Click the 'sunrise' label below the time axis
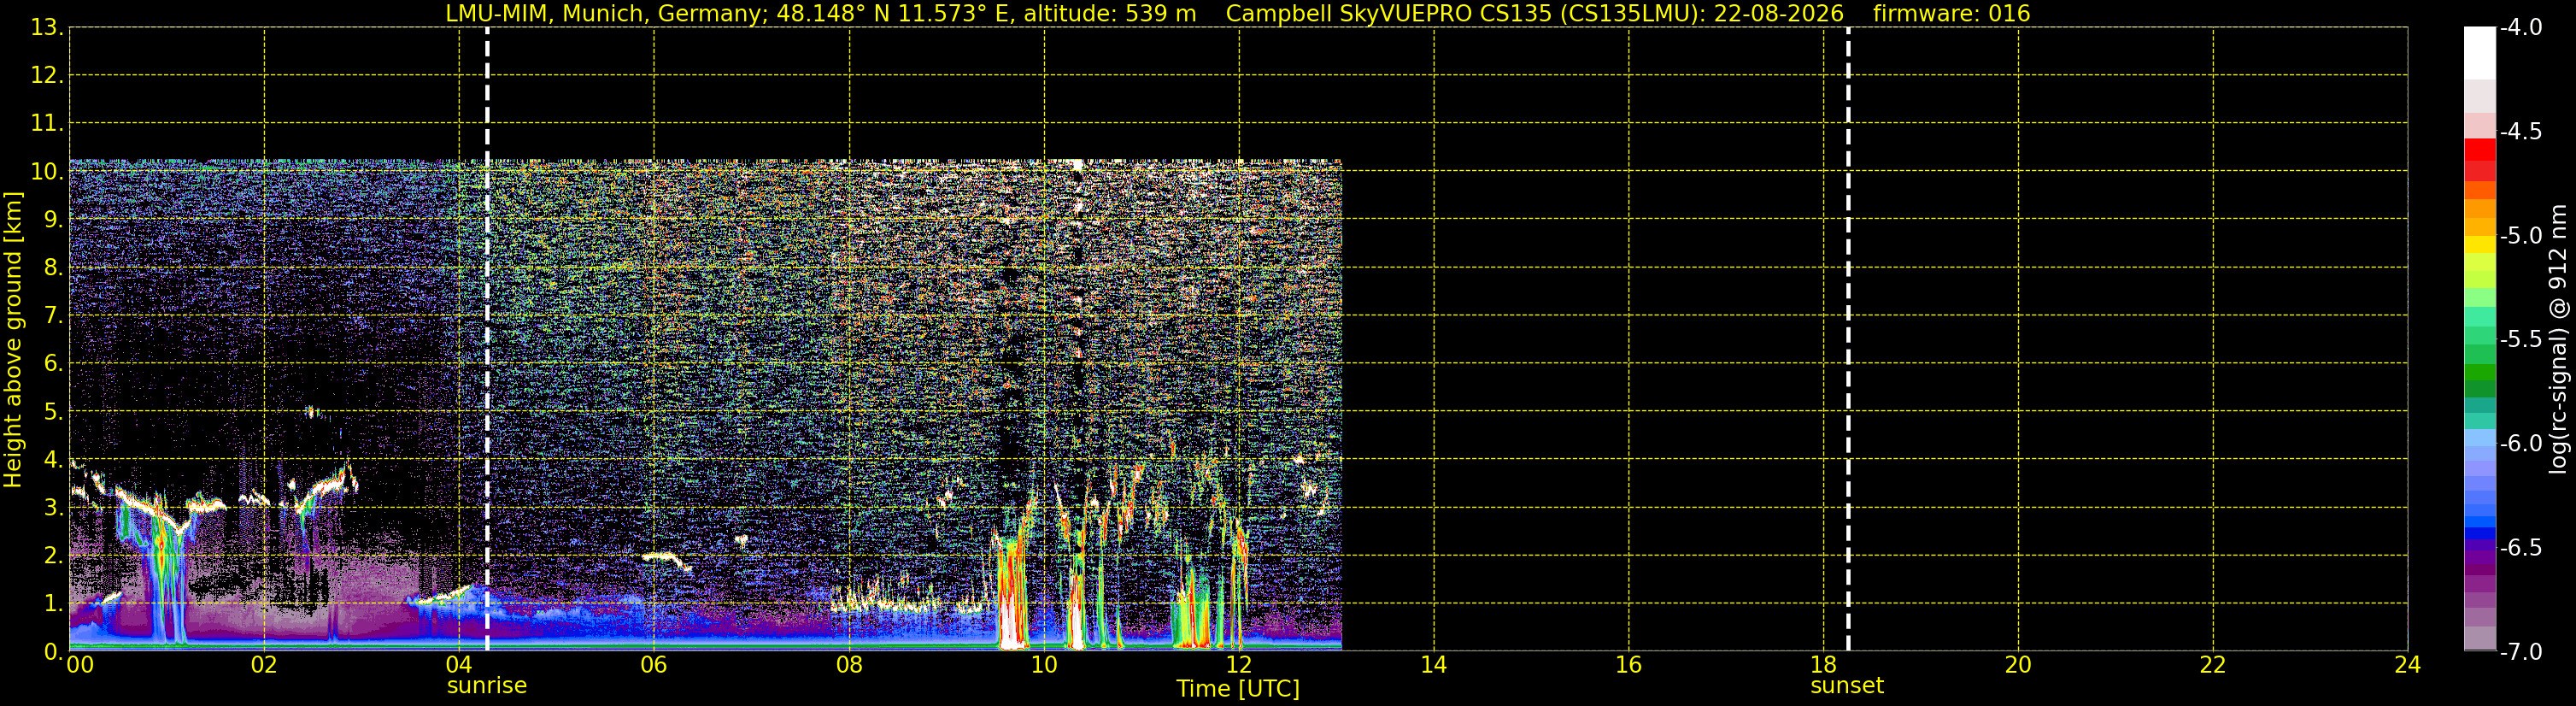2576x706 pixels. pyautogui.click(x=487, y=686)
